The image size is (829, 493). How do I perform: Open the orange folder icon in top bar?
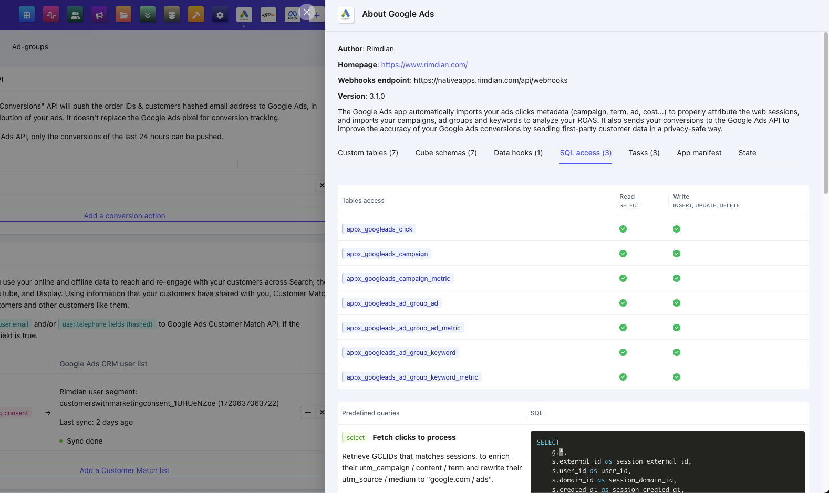point(123,15)
